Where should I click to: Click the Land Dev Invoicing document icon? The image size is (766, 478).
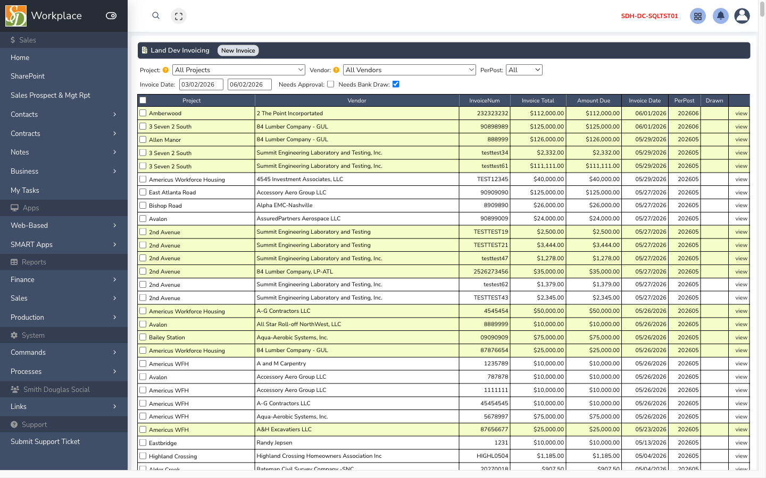tap(145, 50)
